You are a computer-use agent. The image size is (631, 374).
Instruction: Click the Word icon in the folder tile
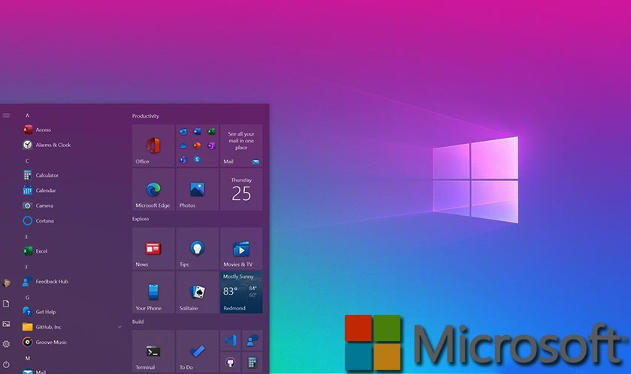[197, 132]
